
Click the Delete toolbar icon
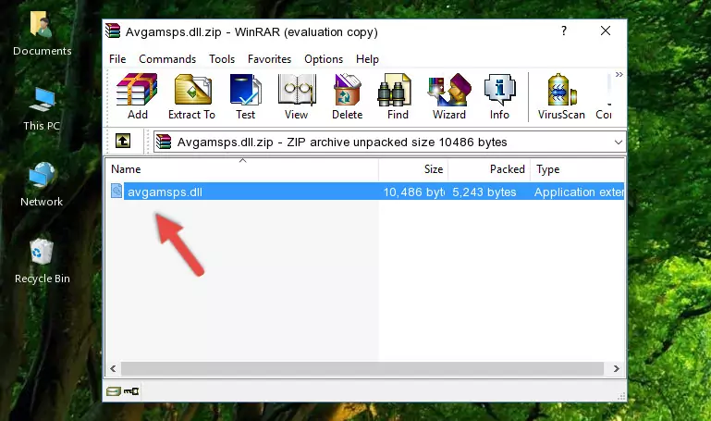348,96
